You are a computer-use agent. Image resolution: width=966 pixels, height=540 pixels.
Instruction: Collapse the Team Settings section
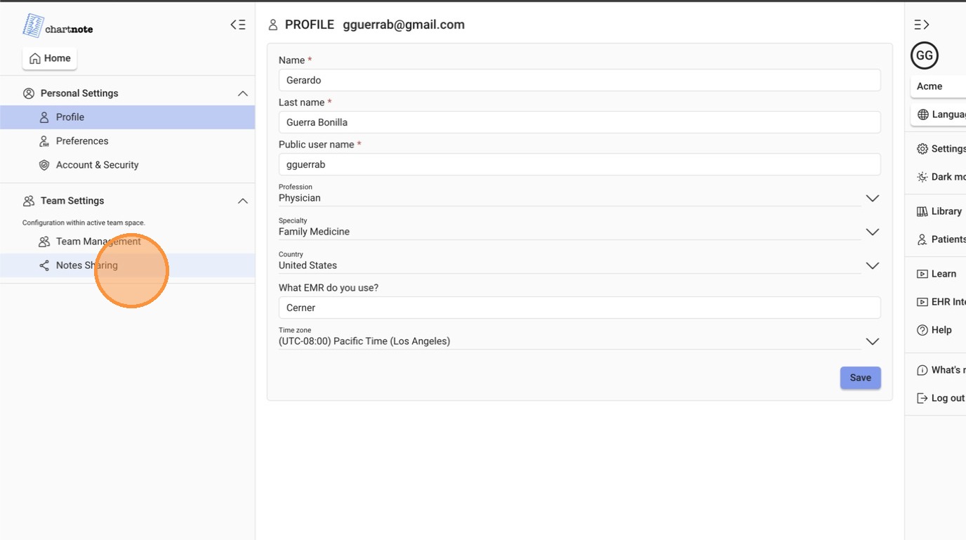tap(242, 201)
